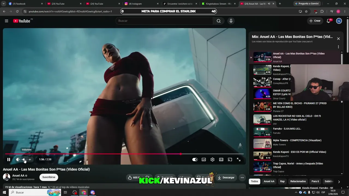Mute the video using the volume speaker icon
Screen dimensions: 349x196
tap(18, 160)
